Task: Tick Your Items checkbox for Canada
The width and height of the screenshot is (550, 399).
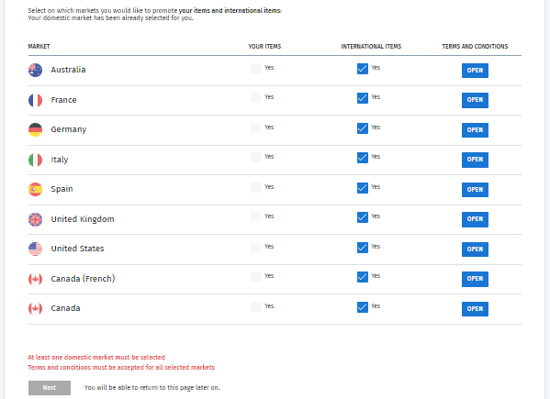Action: pyautogui.click(x=255, y=306)
